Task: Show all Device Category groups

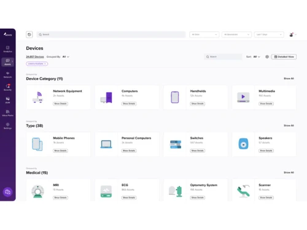Action: point(289,79)
